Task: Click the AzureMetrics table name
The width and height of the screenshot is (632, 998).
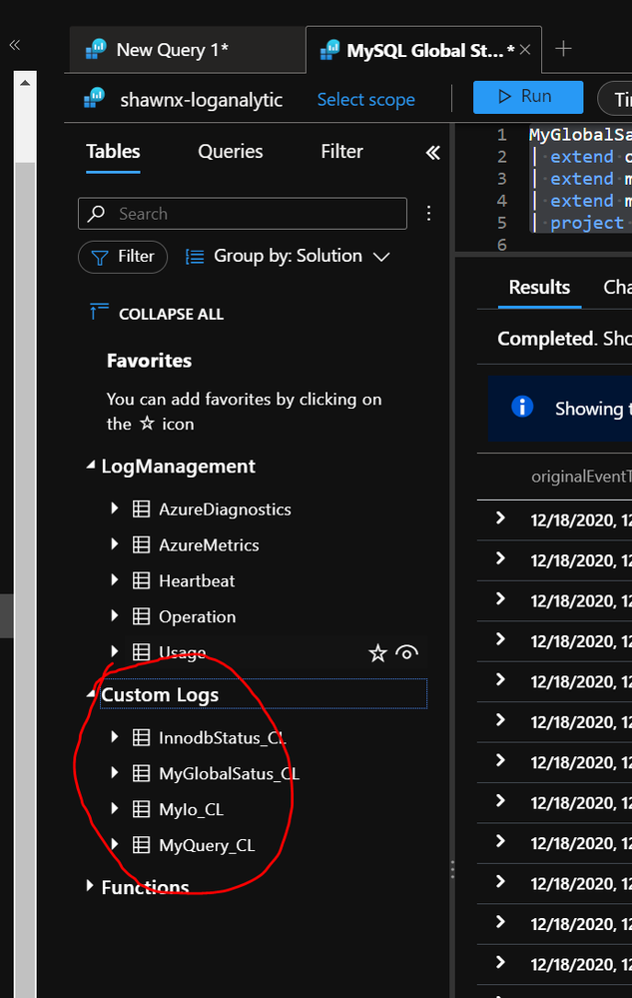Action: 209,545
